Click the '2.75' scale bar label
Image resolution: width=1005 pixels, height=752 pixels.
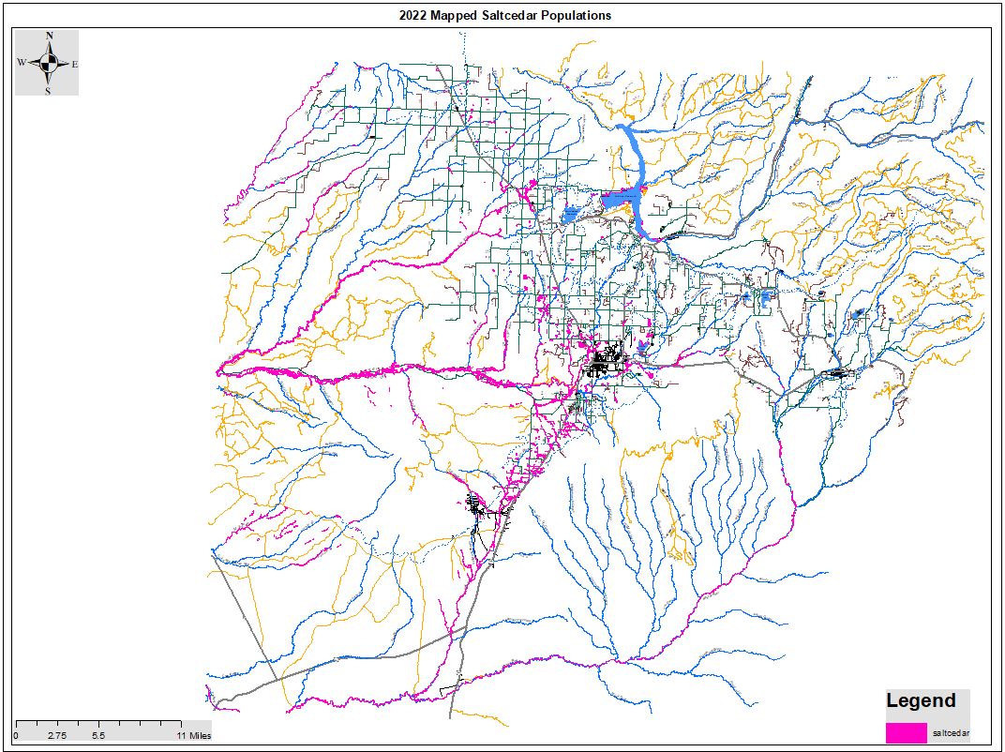pos(56,736)
